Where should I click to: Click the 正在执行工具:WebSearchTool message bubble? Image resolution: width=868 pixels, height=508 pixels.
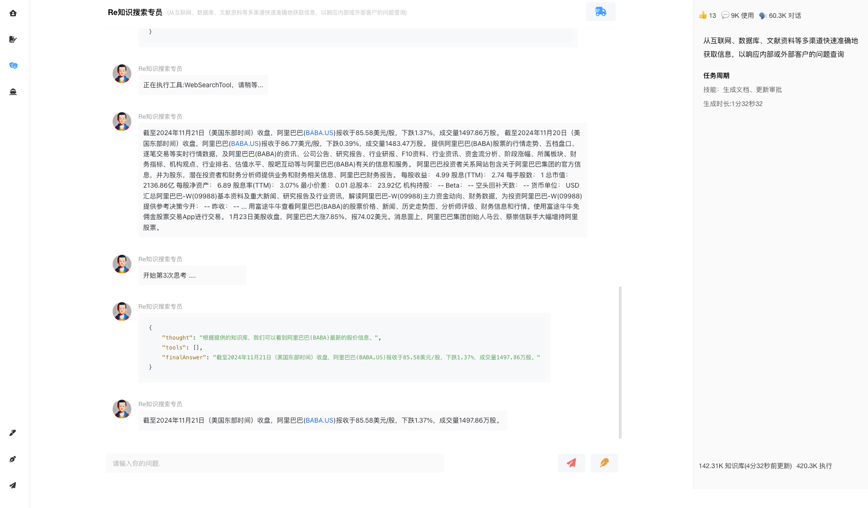(x=203, y=85)
